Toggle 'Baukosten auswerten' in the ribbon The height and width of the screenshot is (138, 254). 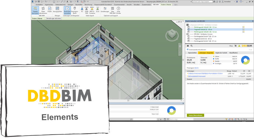[x=67, y=10]
